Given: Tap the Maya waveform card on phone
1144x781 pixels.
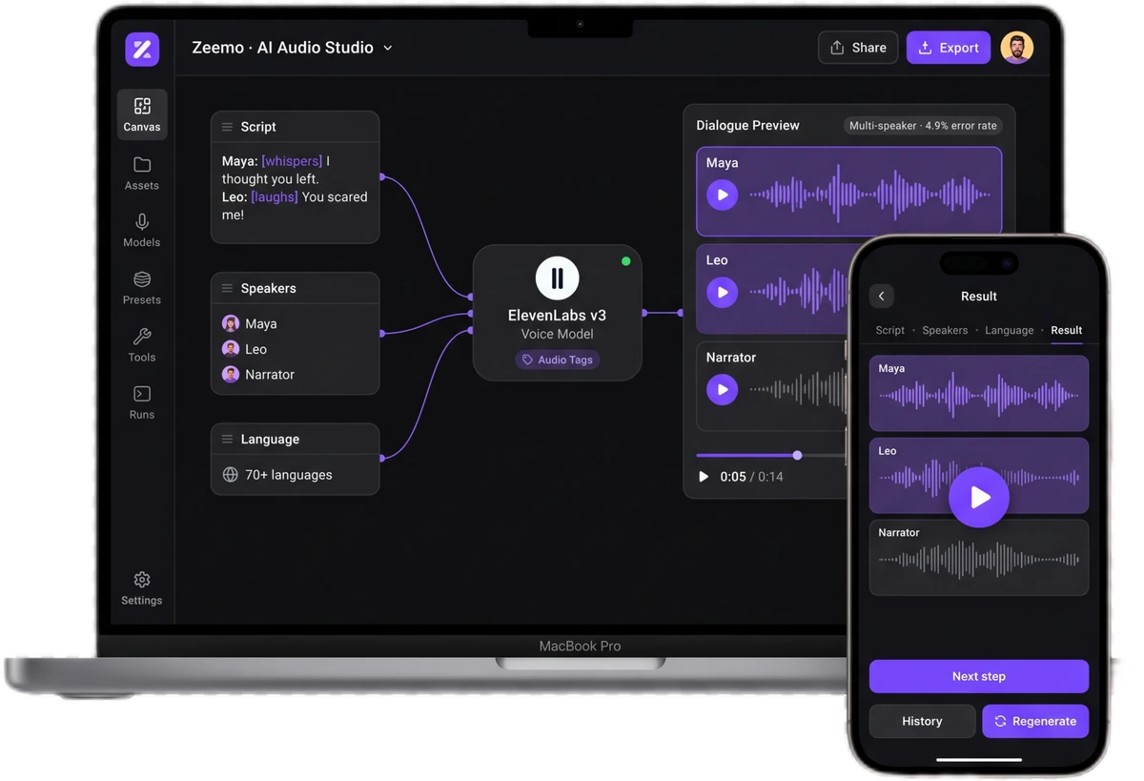Looking at the screenshot, I should pyautogui.click(x=979, y=393).
